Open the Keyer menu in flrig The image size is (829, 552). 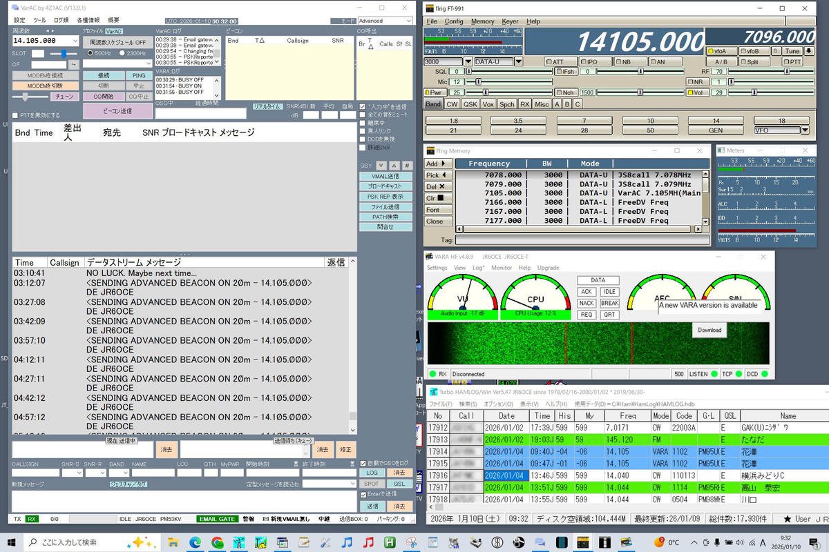click(x=510, y=21)
